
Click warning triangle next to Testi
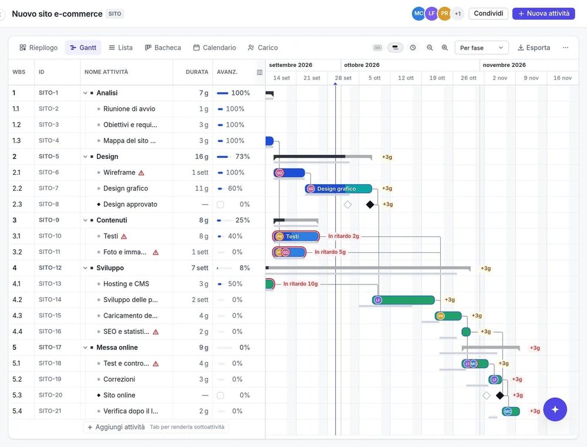point(124,236)
